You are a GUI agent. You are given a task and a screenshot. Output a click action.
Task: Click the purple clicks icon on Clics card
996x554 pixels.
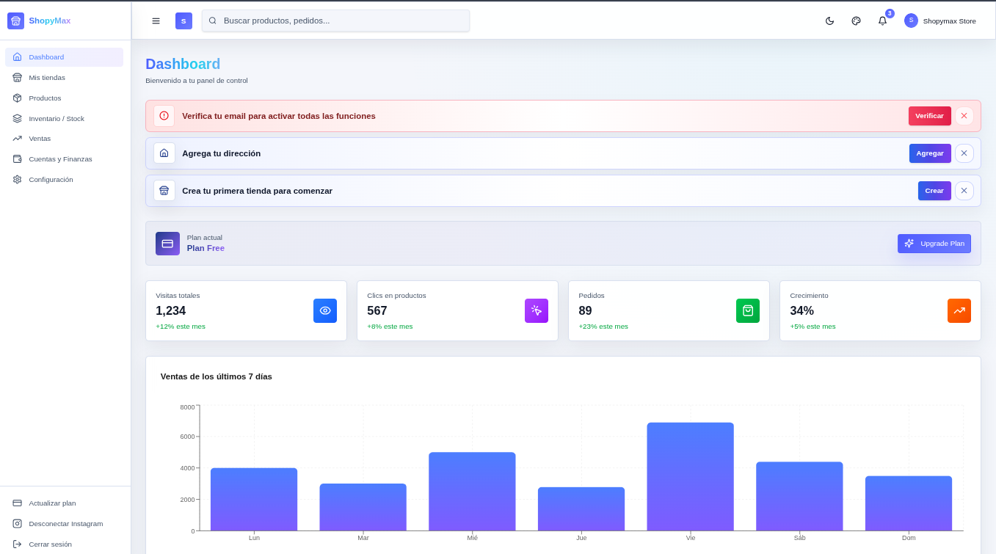(x=537, y=310)
